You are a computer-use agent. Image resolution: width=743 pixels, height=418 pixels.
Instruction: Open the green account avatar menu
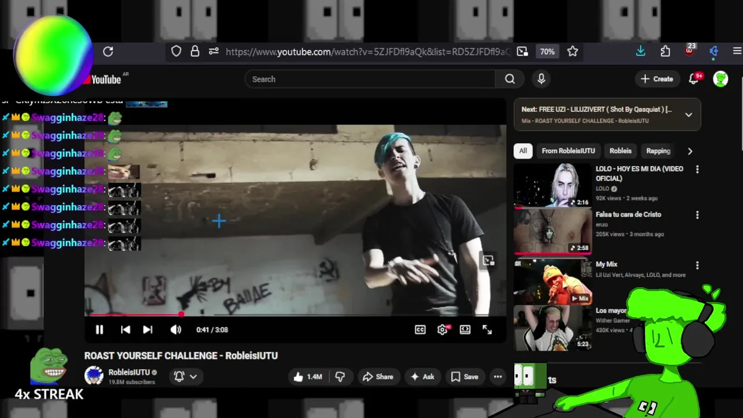coord(721,79)
